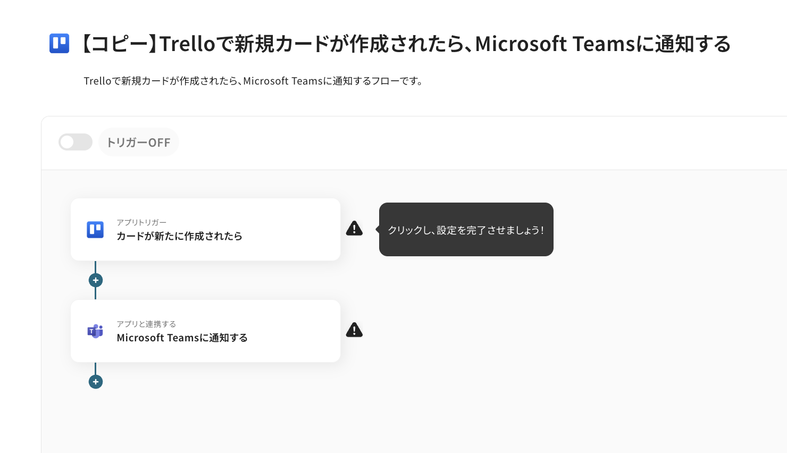This screenshot has width=787, height=453.
Task: Click the connector line just below the Trello trigger card
Action: pyautogui.click(x=96, y=267)
